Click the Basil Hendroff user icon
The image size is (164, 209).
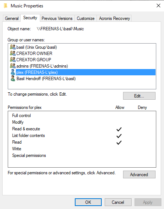pos(13,79)
